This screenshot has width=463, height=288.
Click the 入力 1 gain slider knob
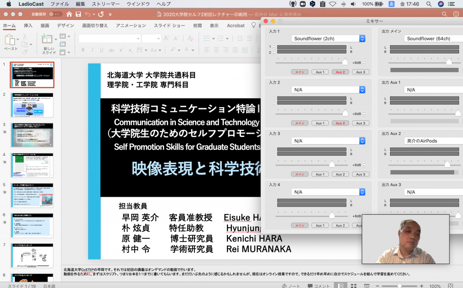pos(345,62)
